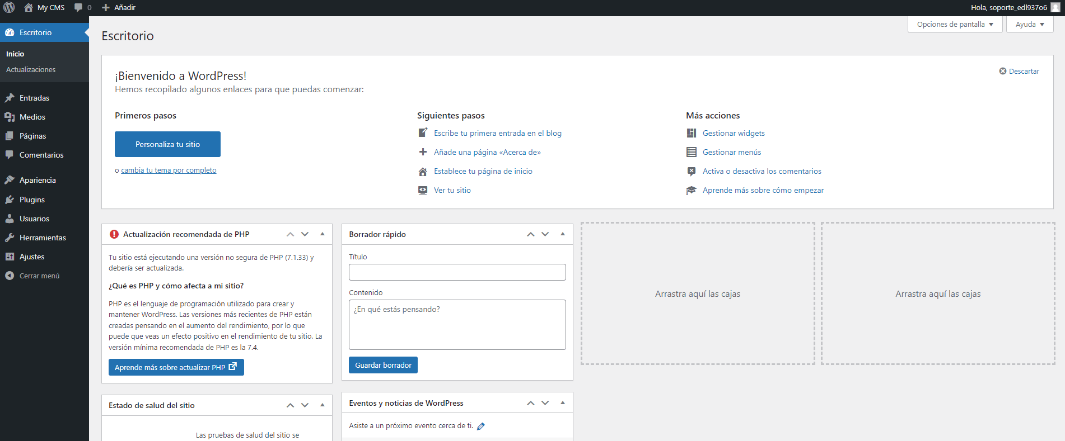Click the house icon beside Establece tu página
This screenshot has width=1065, height=441.
(423, 171)
